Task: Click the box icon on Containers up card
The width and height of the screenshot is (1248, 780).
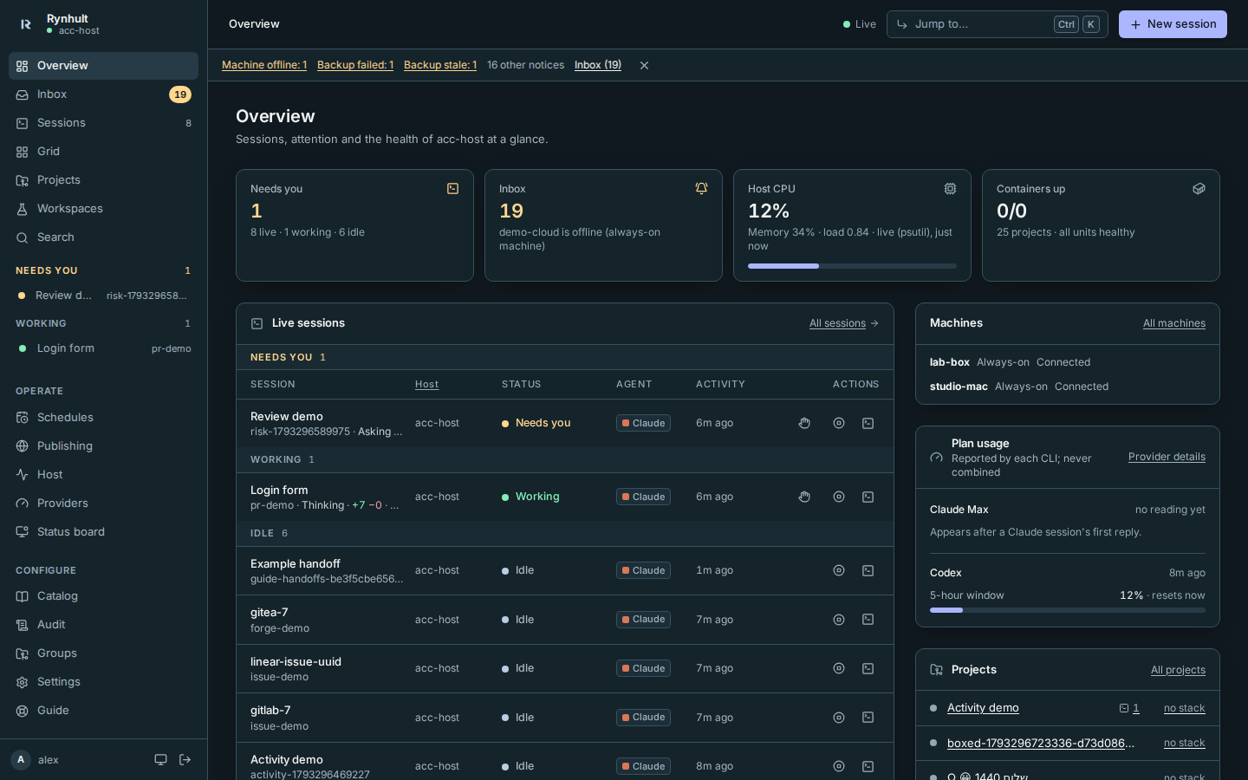Action: click(x=1199, y=188)
